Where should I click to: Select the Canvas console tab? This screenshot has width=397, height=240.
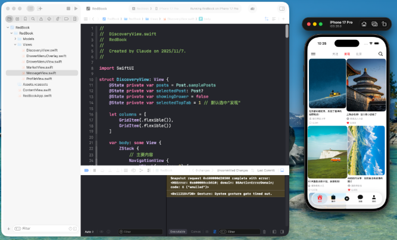[196, 232]
